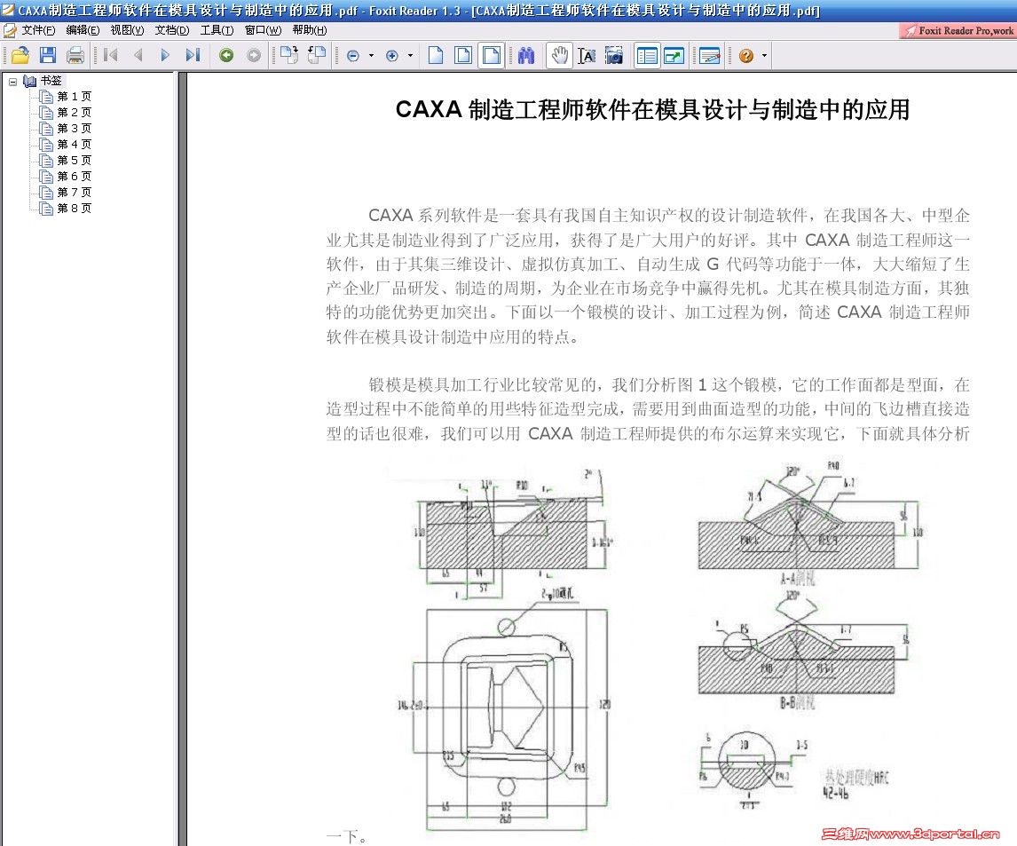This screenshot has height=846, width=1017.
Task: Go to bookmark 第 5 页
Action: coord(74,161)
